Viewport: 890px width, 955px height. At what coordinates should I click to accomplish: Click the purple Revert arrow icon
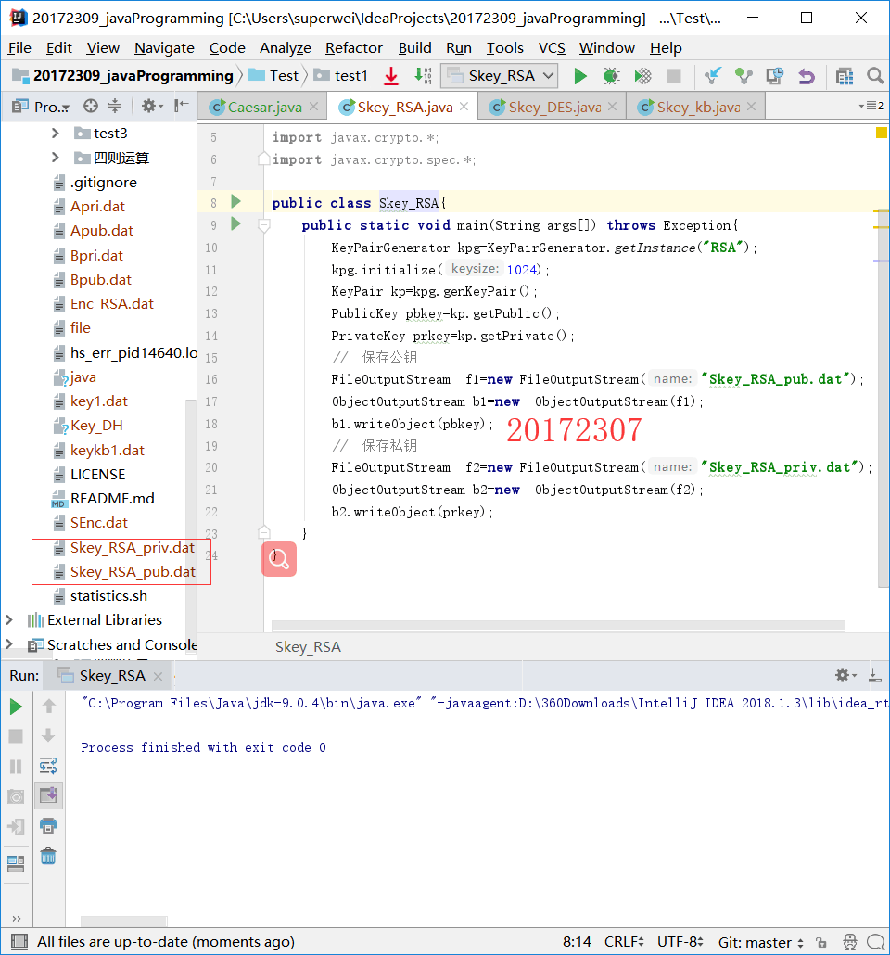[x=807, y=76]
